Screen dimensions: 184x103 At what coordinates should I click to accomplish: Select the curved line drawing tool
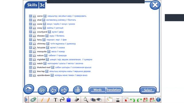tap(62, 100)
